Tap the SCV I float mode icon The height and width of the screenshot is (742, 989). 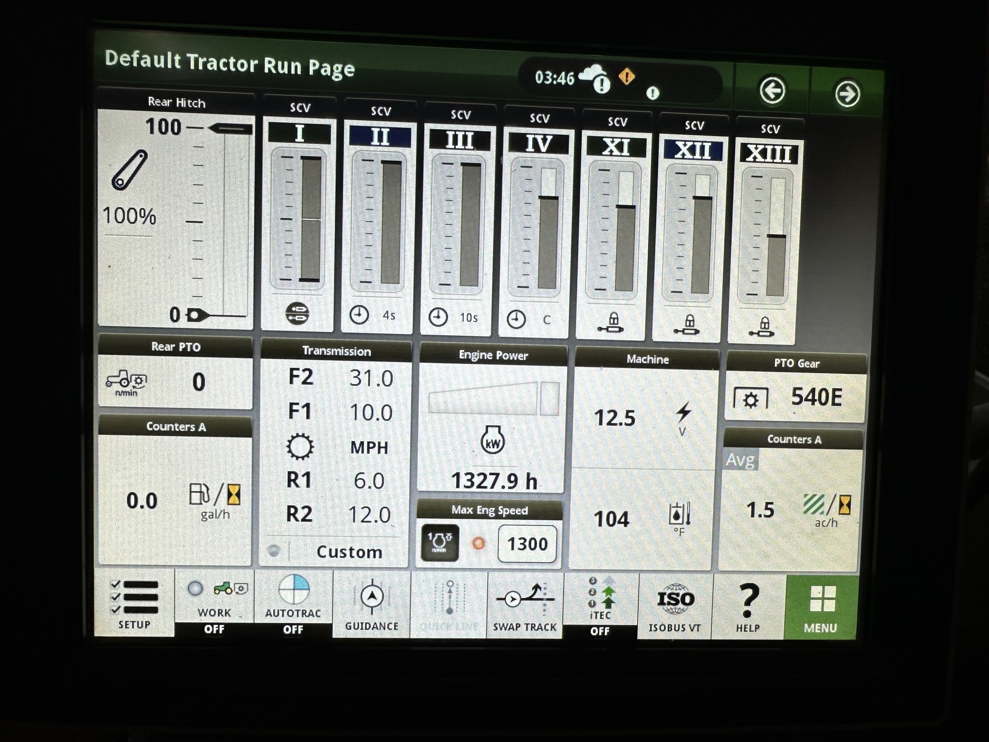[297, 313]
